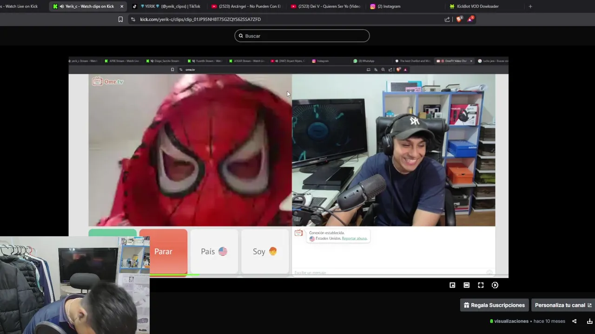Click the webcam overlay in bottom-left corner
595x334 pixels.
[x=75, y=285]
